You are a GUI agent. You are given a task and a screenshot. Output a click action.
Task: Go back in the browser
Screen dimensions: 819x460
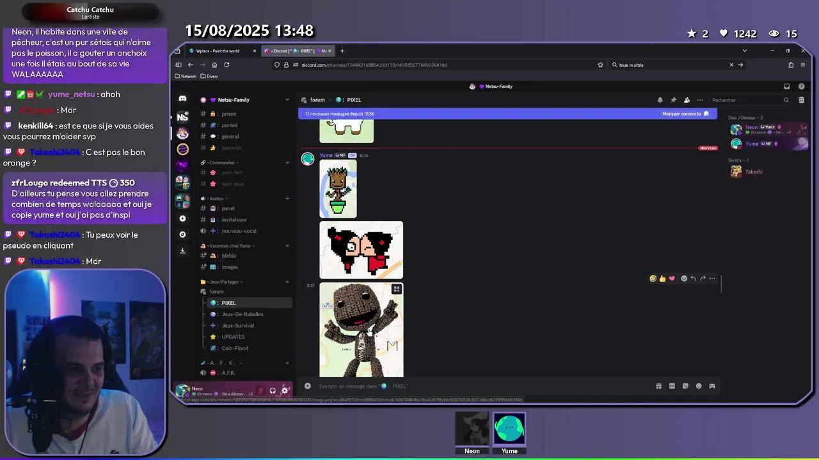[x=190, y=65]
